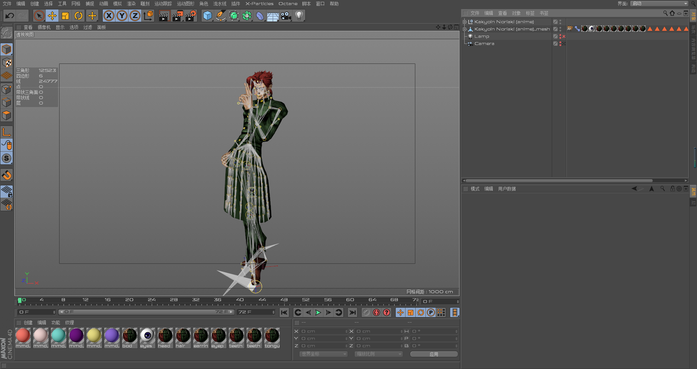Click Render View clapperboard icon

(164, 16)
